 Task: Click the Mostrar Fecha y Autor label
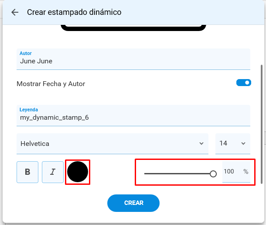point(51,84)
